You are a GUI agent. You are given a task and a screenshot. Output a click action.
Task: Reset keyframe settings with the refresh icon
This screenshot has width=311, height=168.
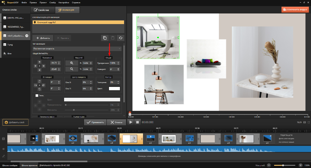click(x=121, y=38)
